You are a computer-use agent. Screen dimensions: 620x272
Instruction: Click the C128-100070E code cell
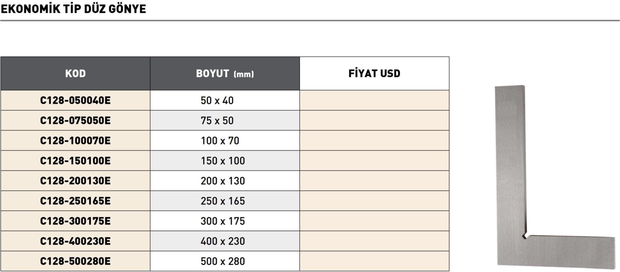(x=75, y=141)
